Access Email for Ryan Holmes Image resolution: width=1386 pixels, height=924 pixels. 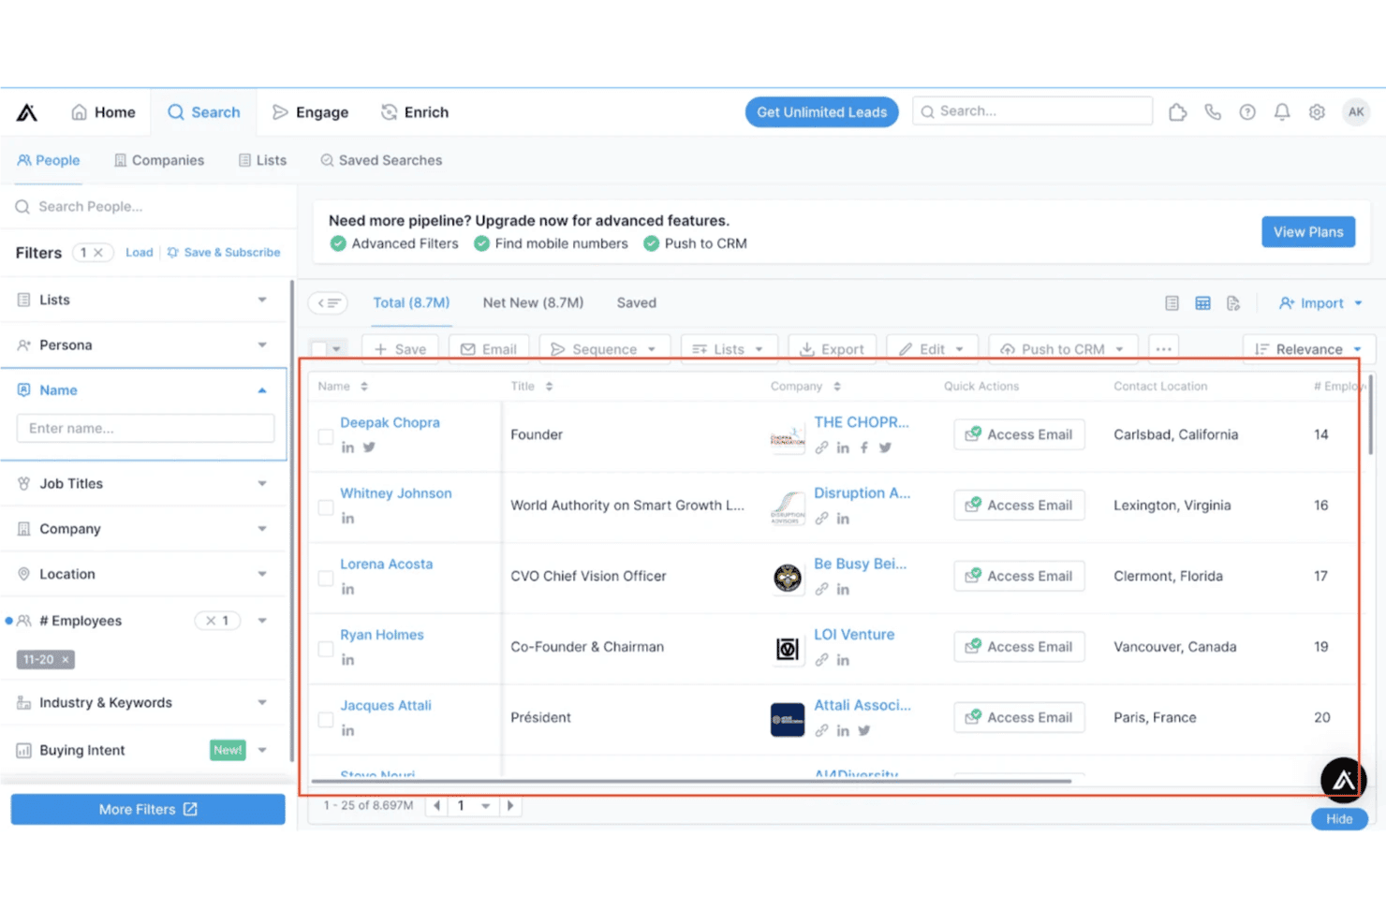[x=1019, y=647]
